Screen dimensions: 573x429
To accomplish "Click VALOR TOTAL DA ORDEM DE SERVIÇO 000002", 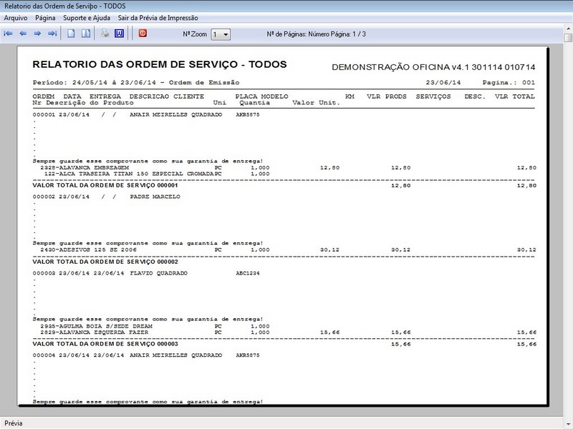I will (105, 262).
